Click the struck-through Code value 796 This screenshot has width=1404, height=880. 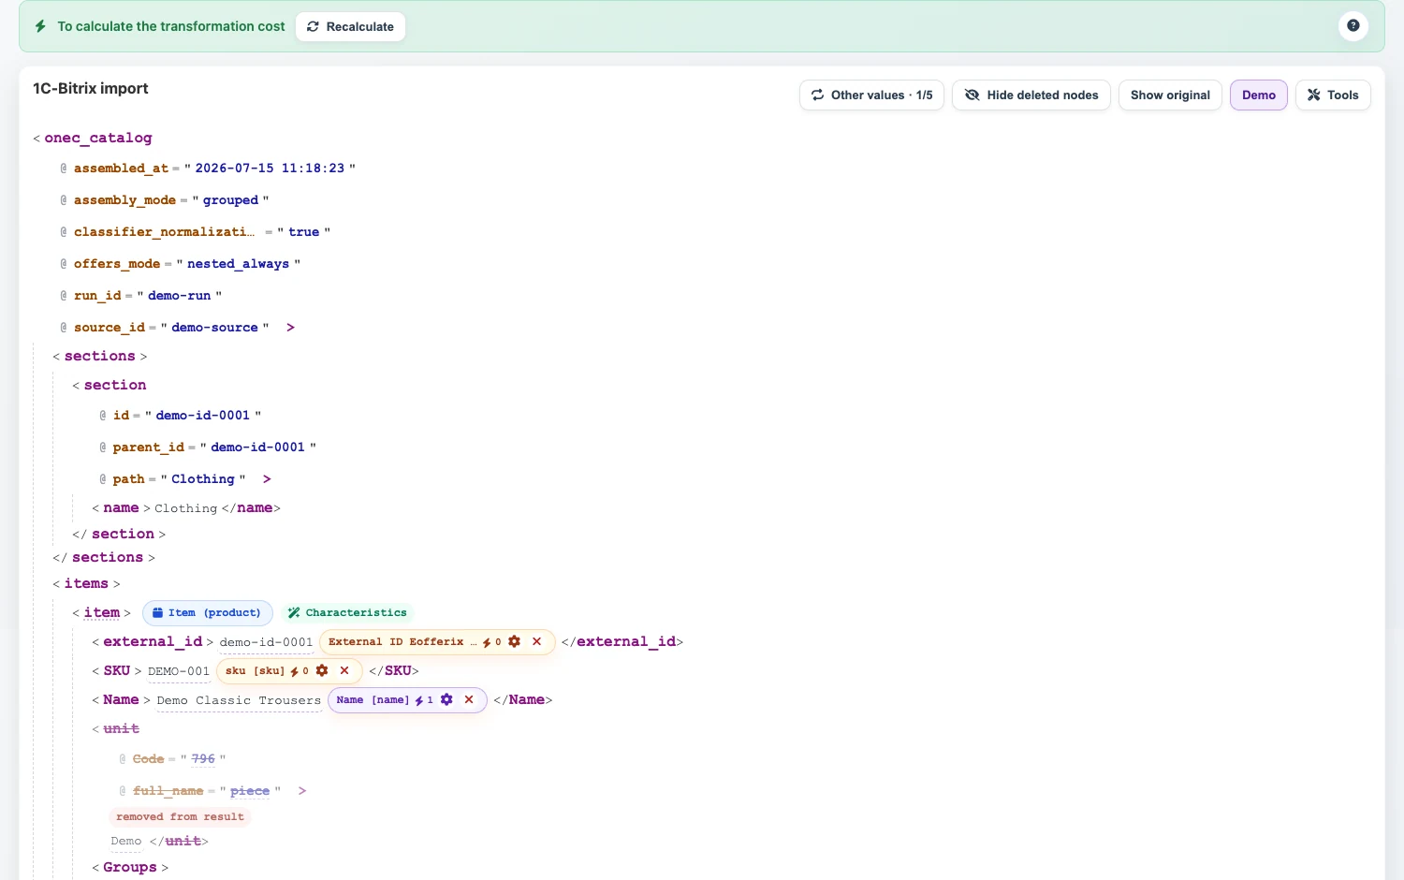click(x=203, y=759)
